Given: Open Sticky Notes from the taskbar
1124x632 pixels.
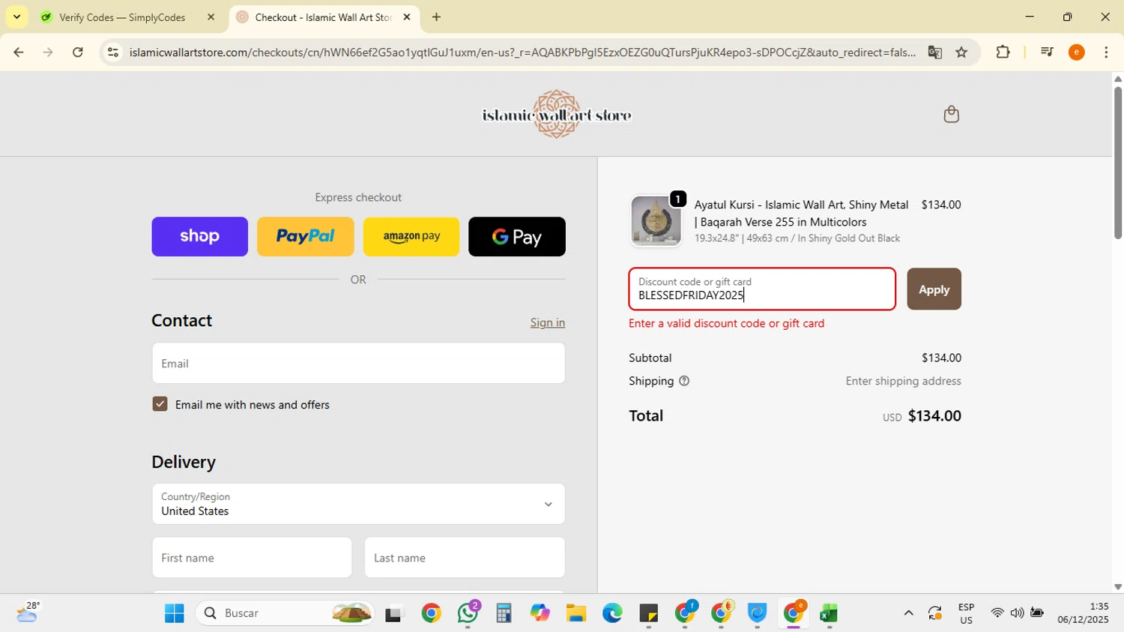Looking at the screenshot, I should coord(648,613).
